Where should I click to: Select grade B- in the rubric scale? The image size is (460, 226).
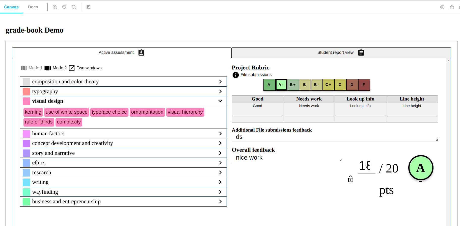click(316, 85)
